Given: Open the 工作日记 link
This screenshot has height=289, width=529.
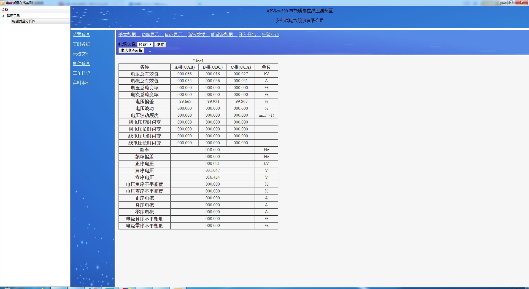Looking at the screenshot, I should click(x=81, y=73).
